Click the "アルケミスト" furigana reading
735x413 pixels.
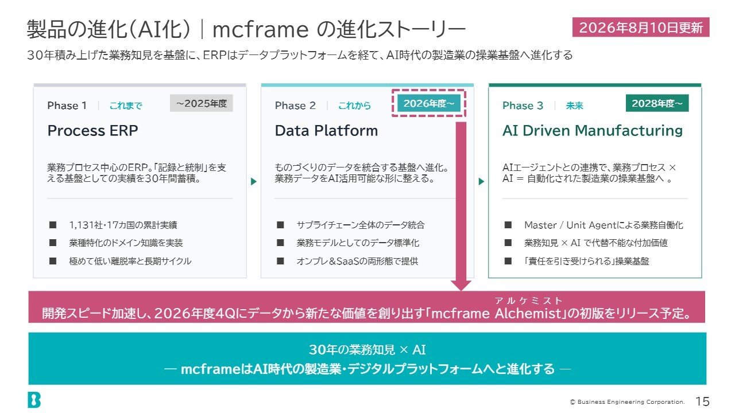coord(529,301)
